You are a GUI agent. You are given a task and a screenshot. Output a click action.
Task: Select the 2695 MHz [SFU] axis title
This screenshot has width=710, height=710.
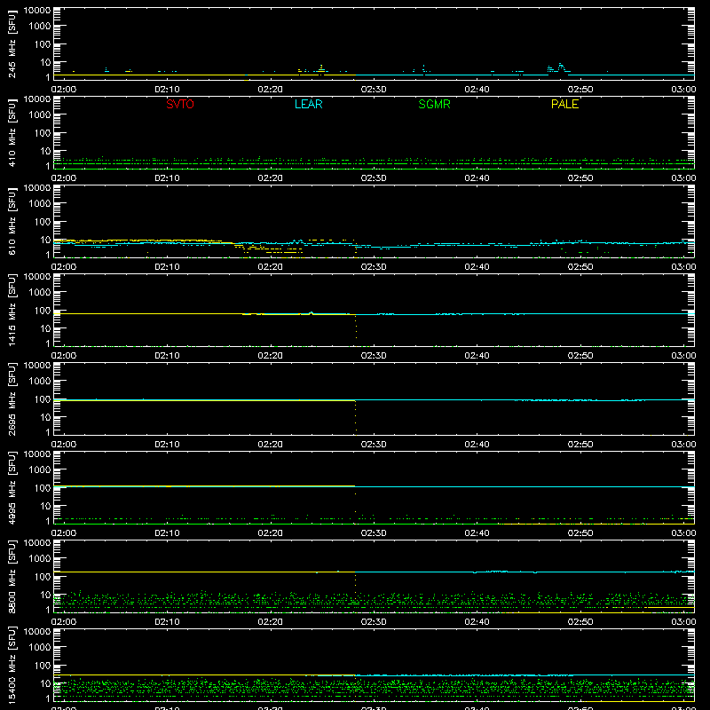click(x=12, y=398)
